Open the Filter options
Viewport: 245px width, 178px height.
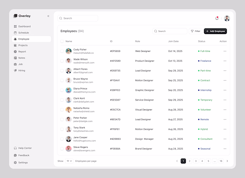(195, 31)
